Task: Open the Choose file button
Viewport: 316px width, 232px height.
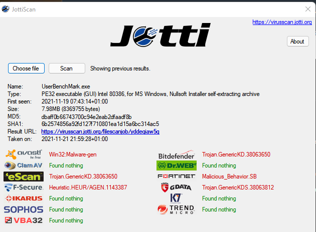Action: 26,68
